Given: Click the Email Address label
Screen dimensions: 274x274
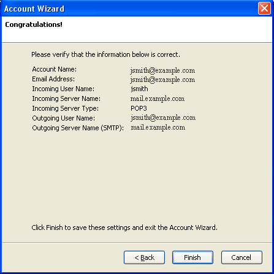Looking at the screenshot, I should coord(53,79).
